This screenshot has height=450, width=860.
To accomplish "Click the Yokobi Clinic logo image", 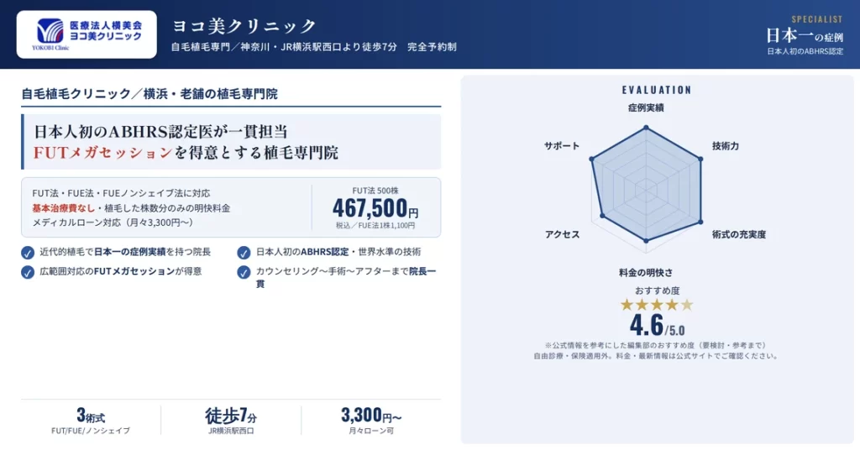I will coord(87,34).
